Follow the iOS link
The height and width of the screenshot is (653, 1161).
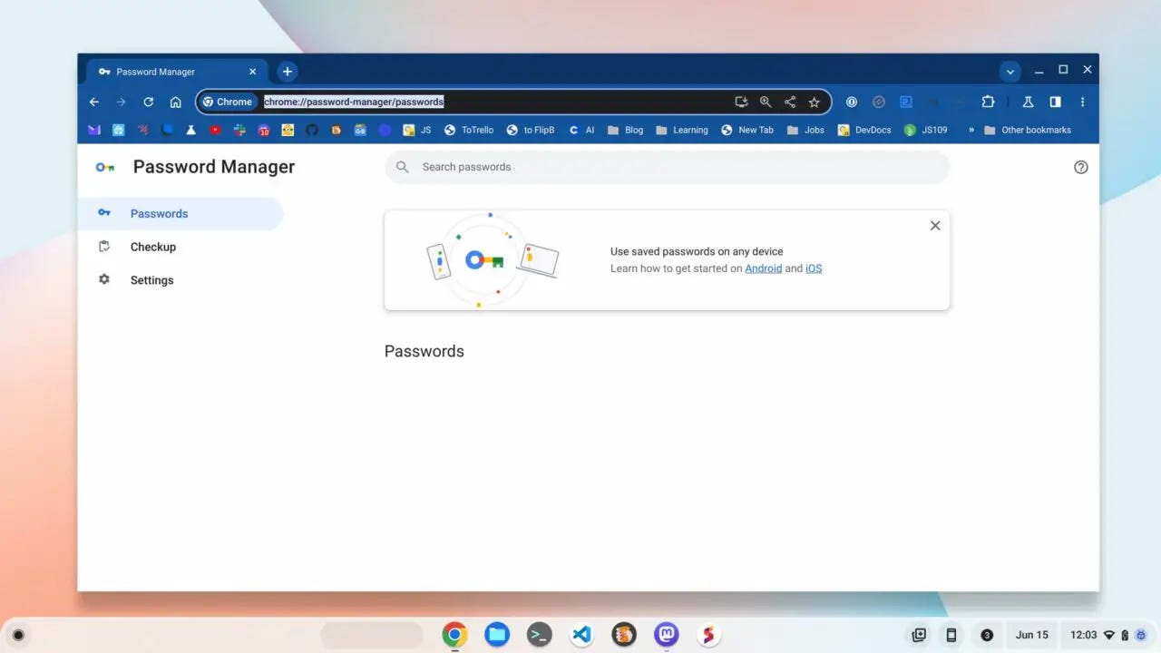(814, 268)
